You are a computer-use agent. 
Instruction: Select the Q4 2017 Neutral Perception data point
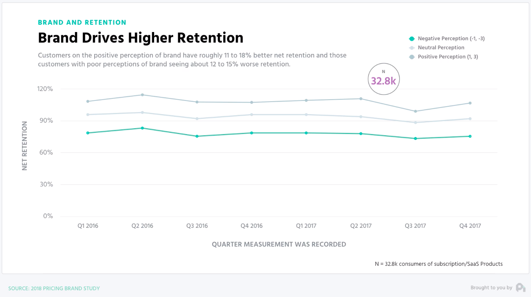tap(470, 119)
